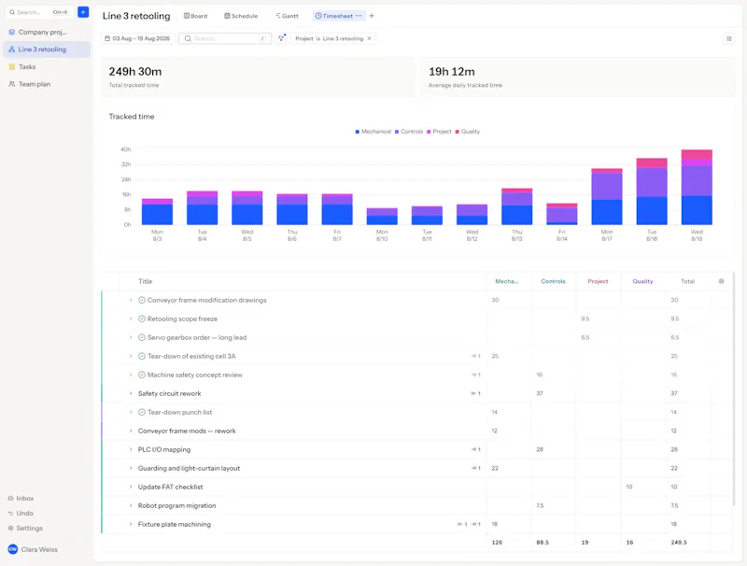Image resolution: width=747 pixels, height=566 pixels.
Task: Open Team plan in the sidebar
Action: point(47,84)
